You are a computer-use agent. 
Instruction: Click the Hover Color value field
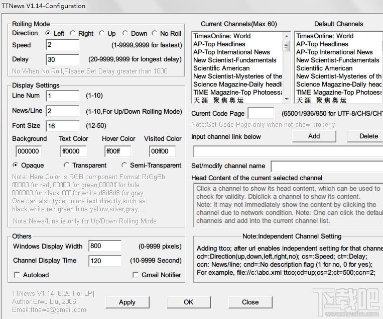click(x=117, y=151)
